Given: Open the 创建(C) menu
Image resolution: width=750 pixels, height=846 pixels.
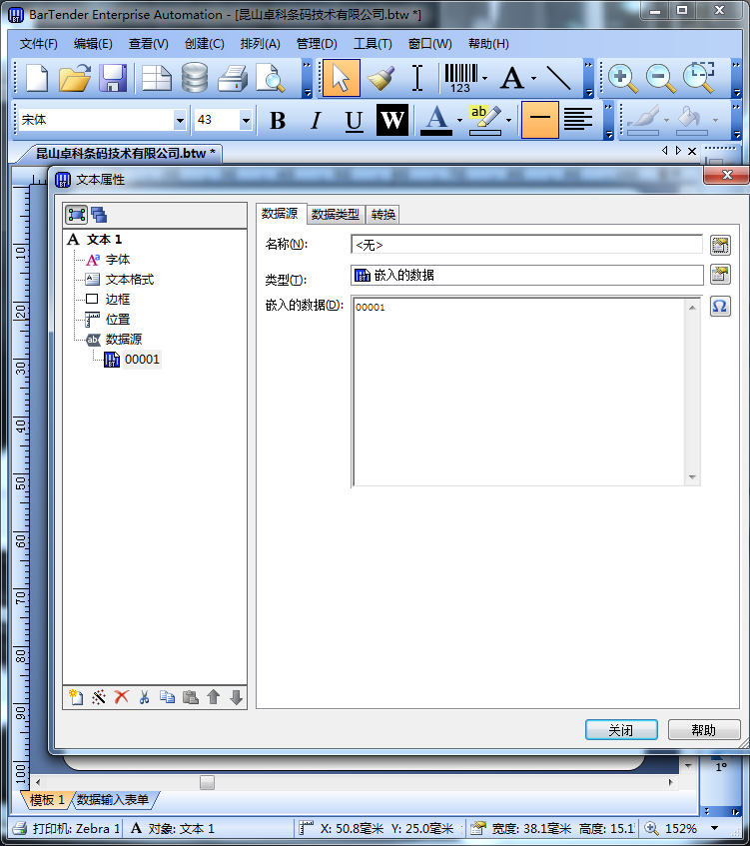Looking at the screenshot, I should click(204, 44).
